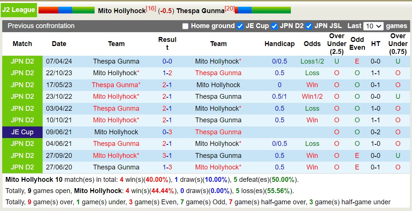Select the JE Cup match label

point(22,132)
